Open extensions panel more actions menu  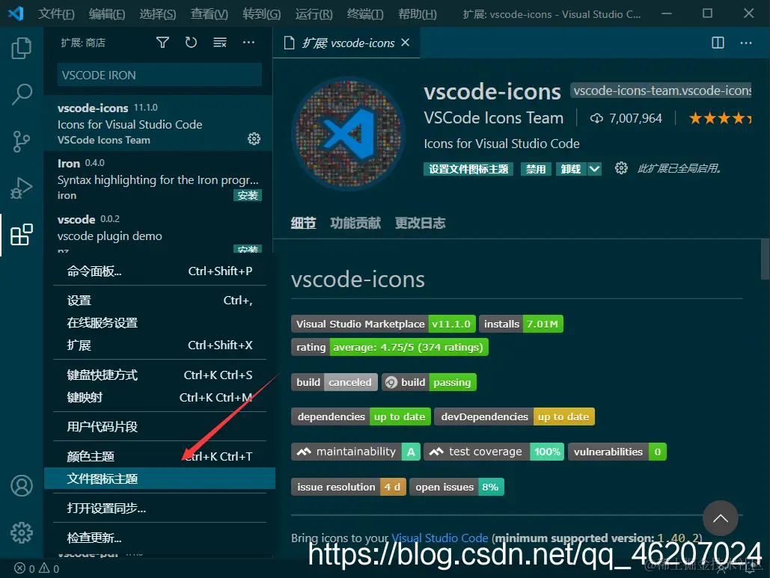click(x=249, y=43)
